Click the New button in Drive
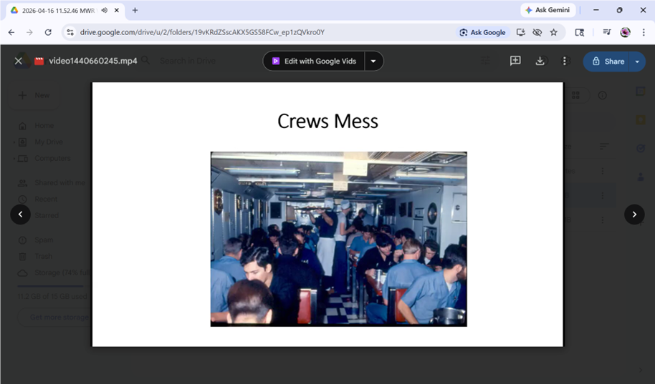 [34, 95]
